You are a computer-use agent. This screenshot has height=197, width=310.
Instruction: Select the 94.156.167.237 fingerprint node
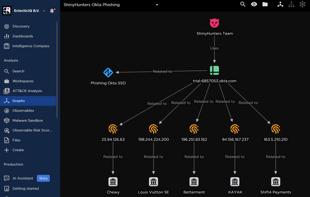click(x=235, y=129)
